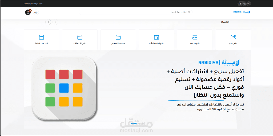Open the العربية language selector
Viewport: 273px width, 136px height.
[x=244, y=4]
